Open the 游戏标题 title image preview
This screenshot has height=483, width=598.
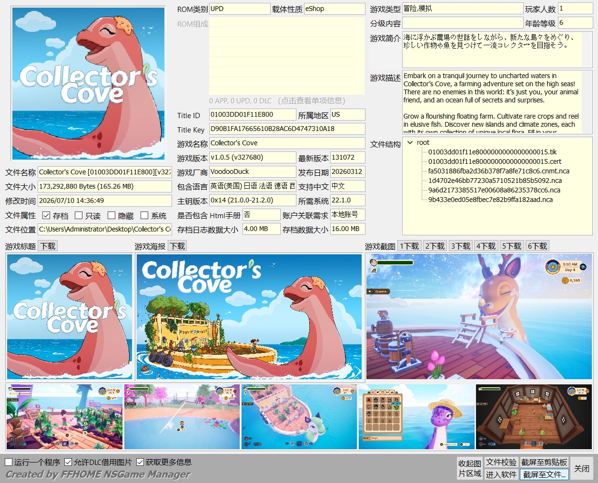click(x=70, y=317)
